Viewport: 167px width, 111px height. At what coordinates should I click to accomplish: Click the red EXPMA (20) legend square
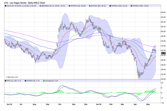(69, 6)
